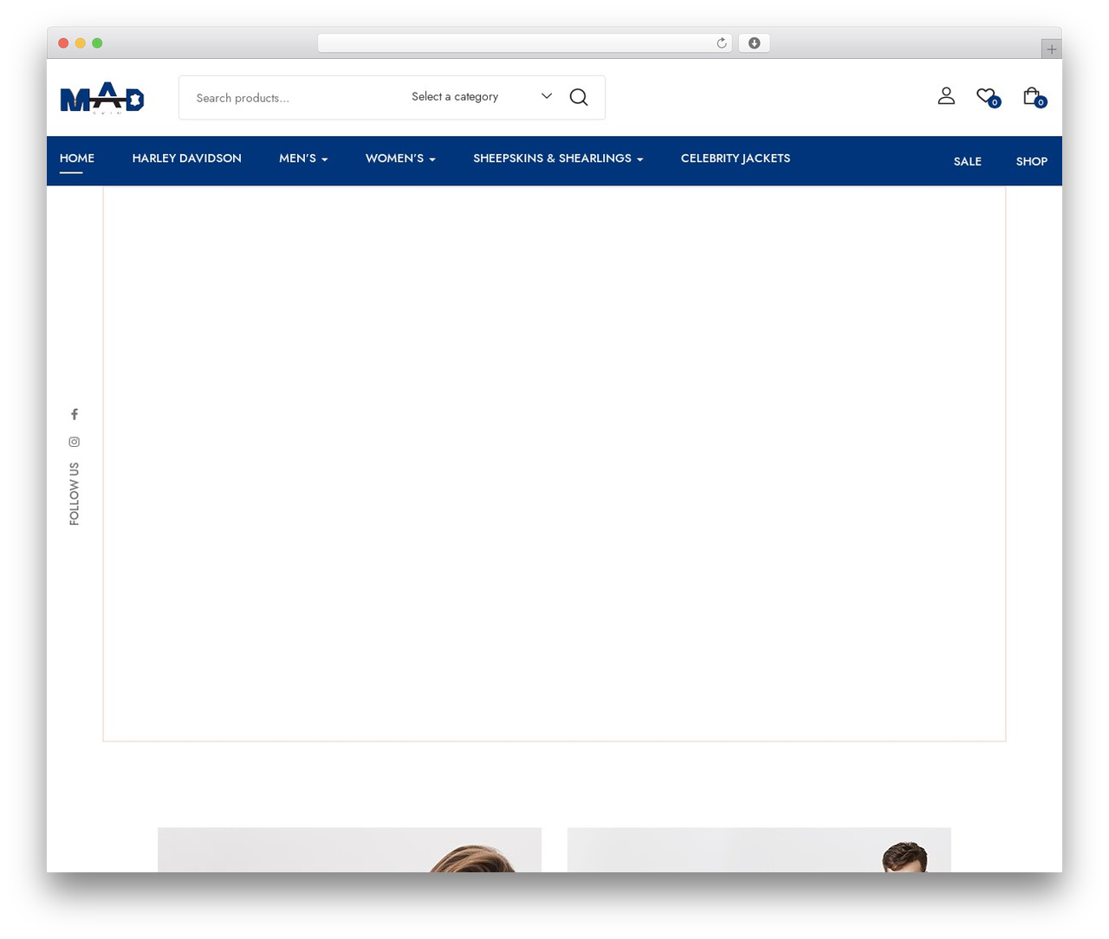This screenshot has height=939, width=1109.
Task: Minimize the window with yellow button
Action: 81,43
